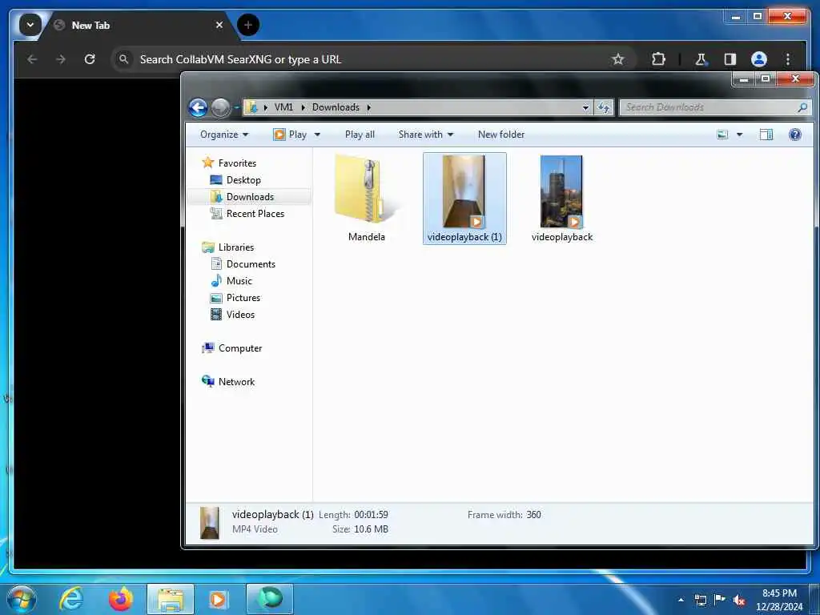Click New folder in the toolbar
This screenshot has height=615, width=820.
(501, 135)
